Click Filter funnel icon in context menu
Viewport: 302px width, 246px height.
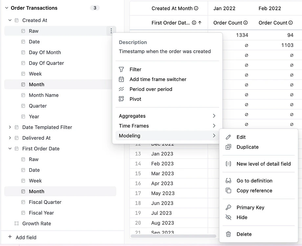click(x=121, y=69)
